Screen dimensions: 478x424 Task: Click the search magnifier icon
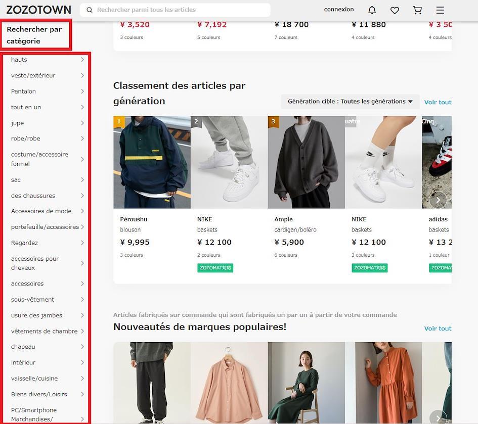[x=90, y=10]
